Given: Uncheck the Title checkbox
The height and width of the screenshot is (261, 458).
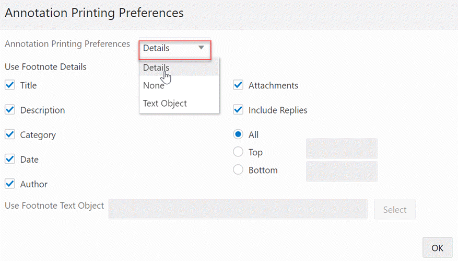Looking at the screenshot, I should click(x=9, y=85).
